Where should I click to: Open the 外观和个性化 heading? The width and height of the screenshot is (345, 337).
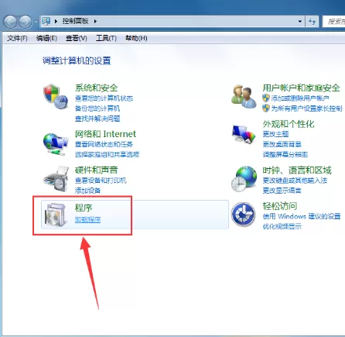(x=289, y=124)
